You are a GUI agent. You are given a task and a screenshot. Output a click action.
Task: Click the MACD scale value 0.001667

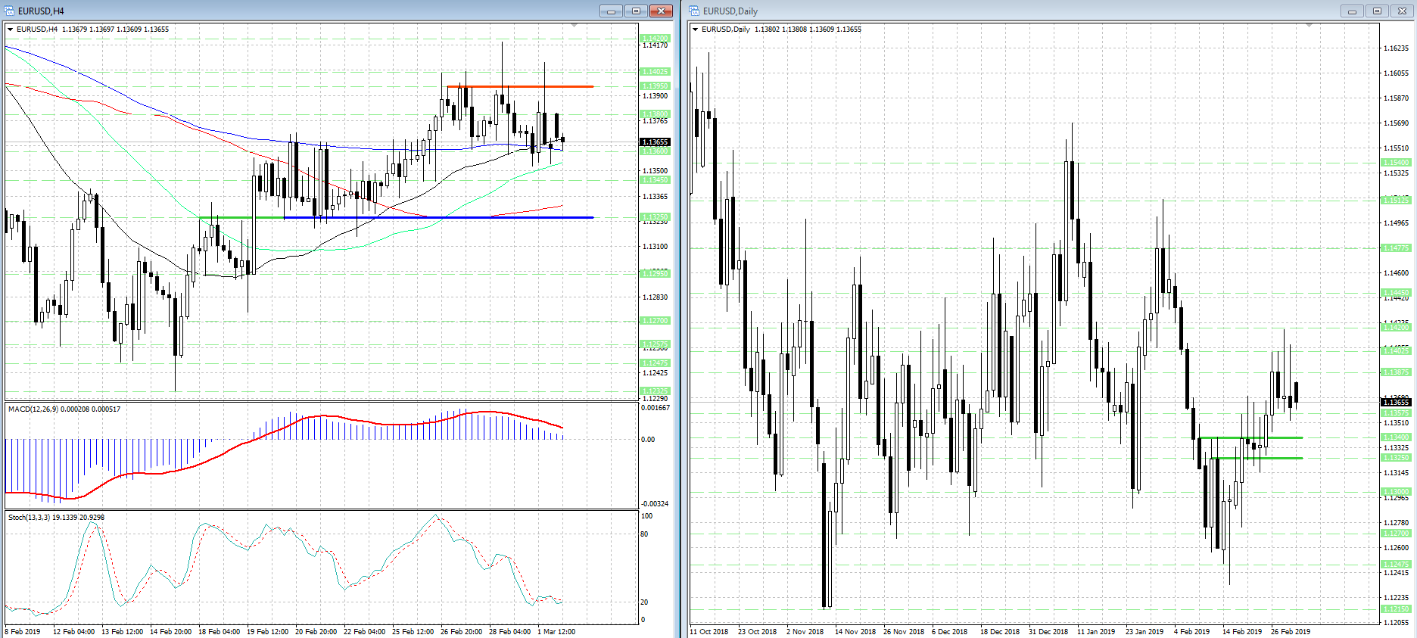[x=656, y=408]
